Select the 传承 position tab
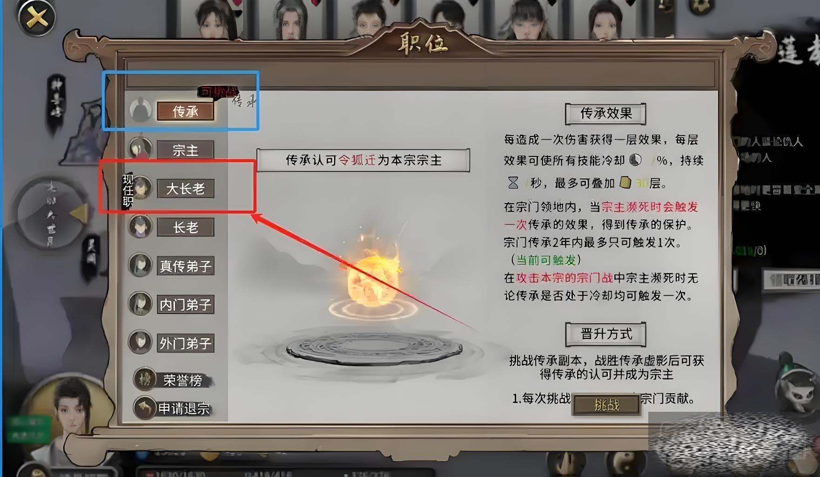Screen dimensions: 820x477 pyautogui.click(x=185, y=111)
